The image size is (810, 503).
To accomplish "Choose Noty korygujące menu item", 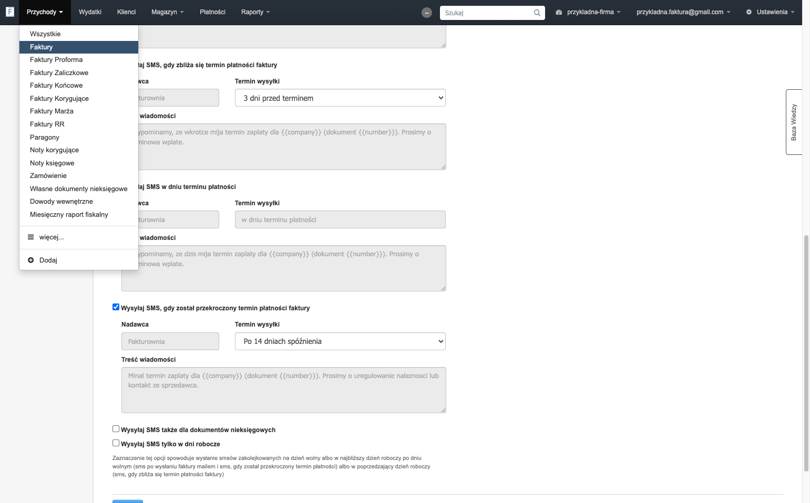I will [x=79, y=150].
